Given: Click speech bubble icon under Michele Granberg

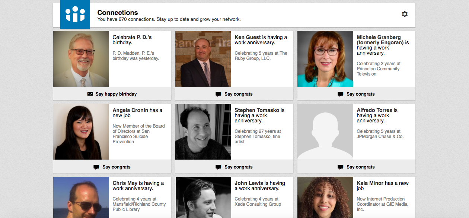Looking at the screenshot, I should coord(341,94).
